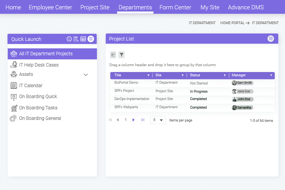Click the IT Calendar icon
Screen dimensions: 285x190
tap(14, 85)
